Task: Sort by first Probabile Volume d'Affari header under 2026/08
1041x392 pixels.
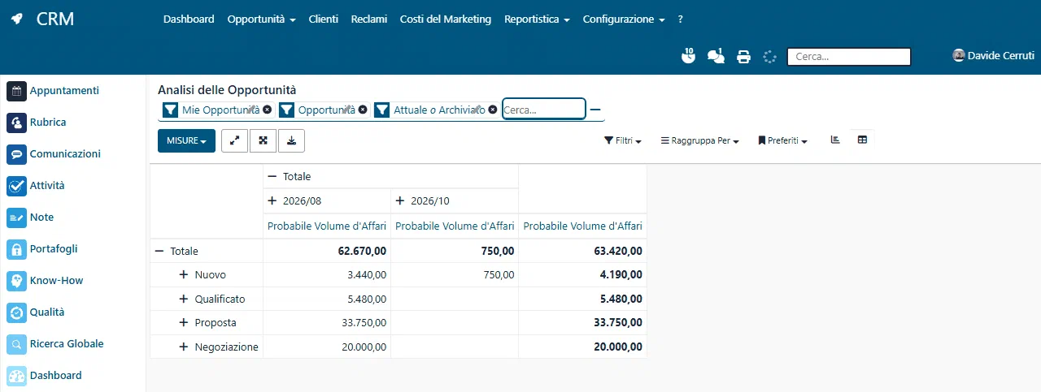Action: [327, 226]
